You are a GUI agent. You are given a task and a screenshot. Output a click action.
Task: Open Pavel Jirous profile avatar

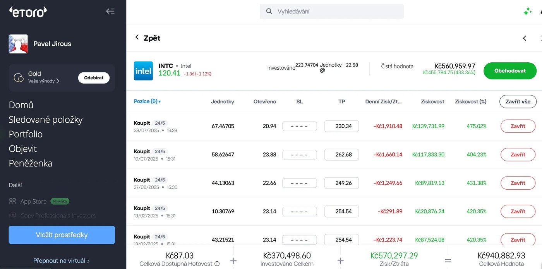[18, 44]
